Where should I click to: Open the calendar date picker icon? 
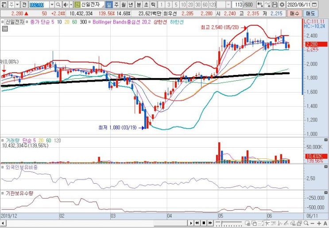coord(314,4)
